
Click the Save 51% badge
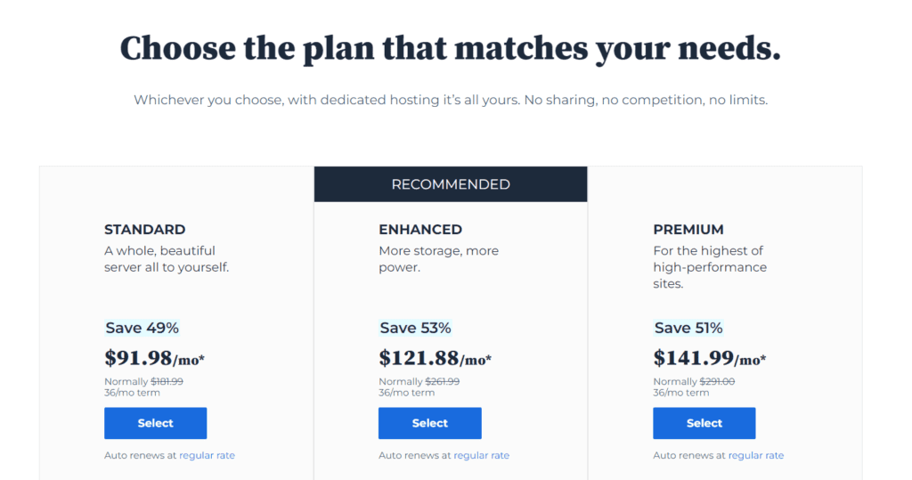pos(689,328)
